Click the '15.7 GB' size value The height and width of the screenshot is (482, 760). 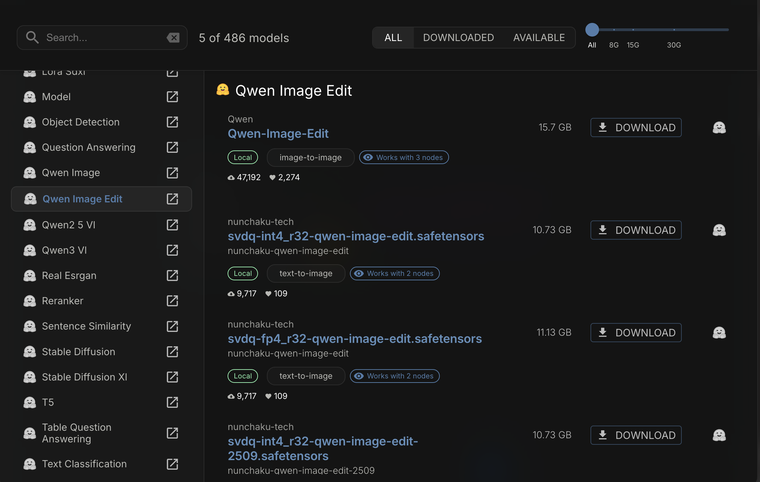coord(555,128)
